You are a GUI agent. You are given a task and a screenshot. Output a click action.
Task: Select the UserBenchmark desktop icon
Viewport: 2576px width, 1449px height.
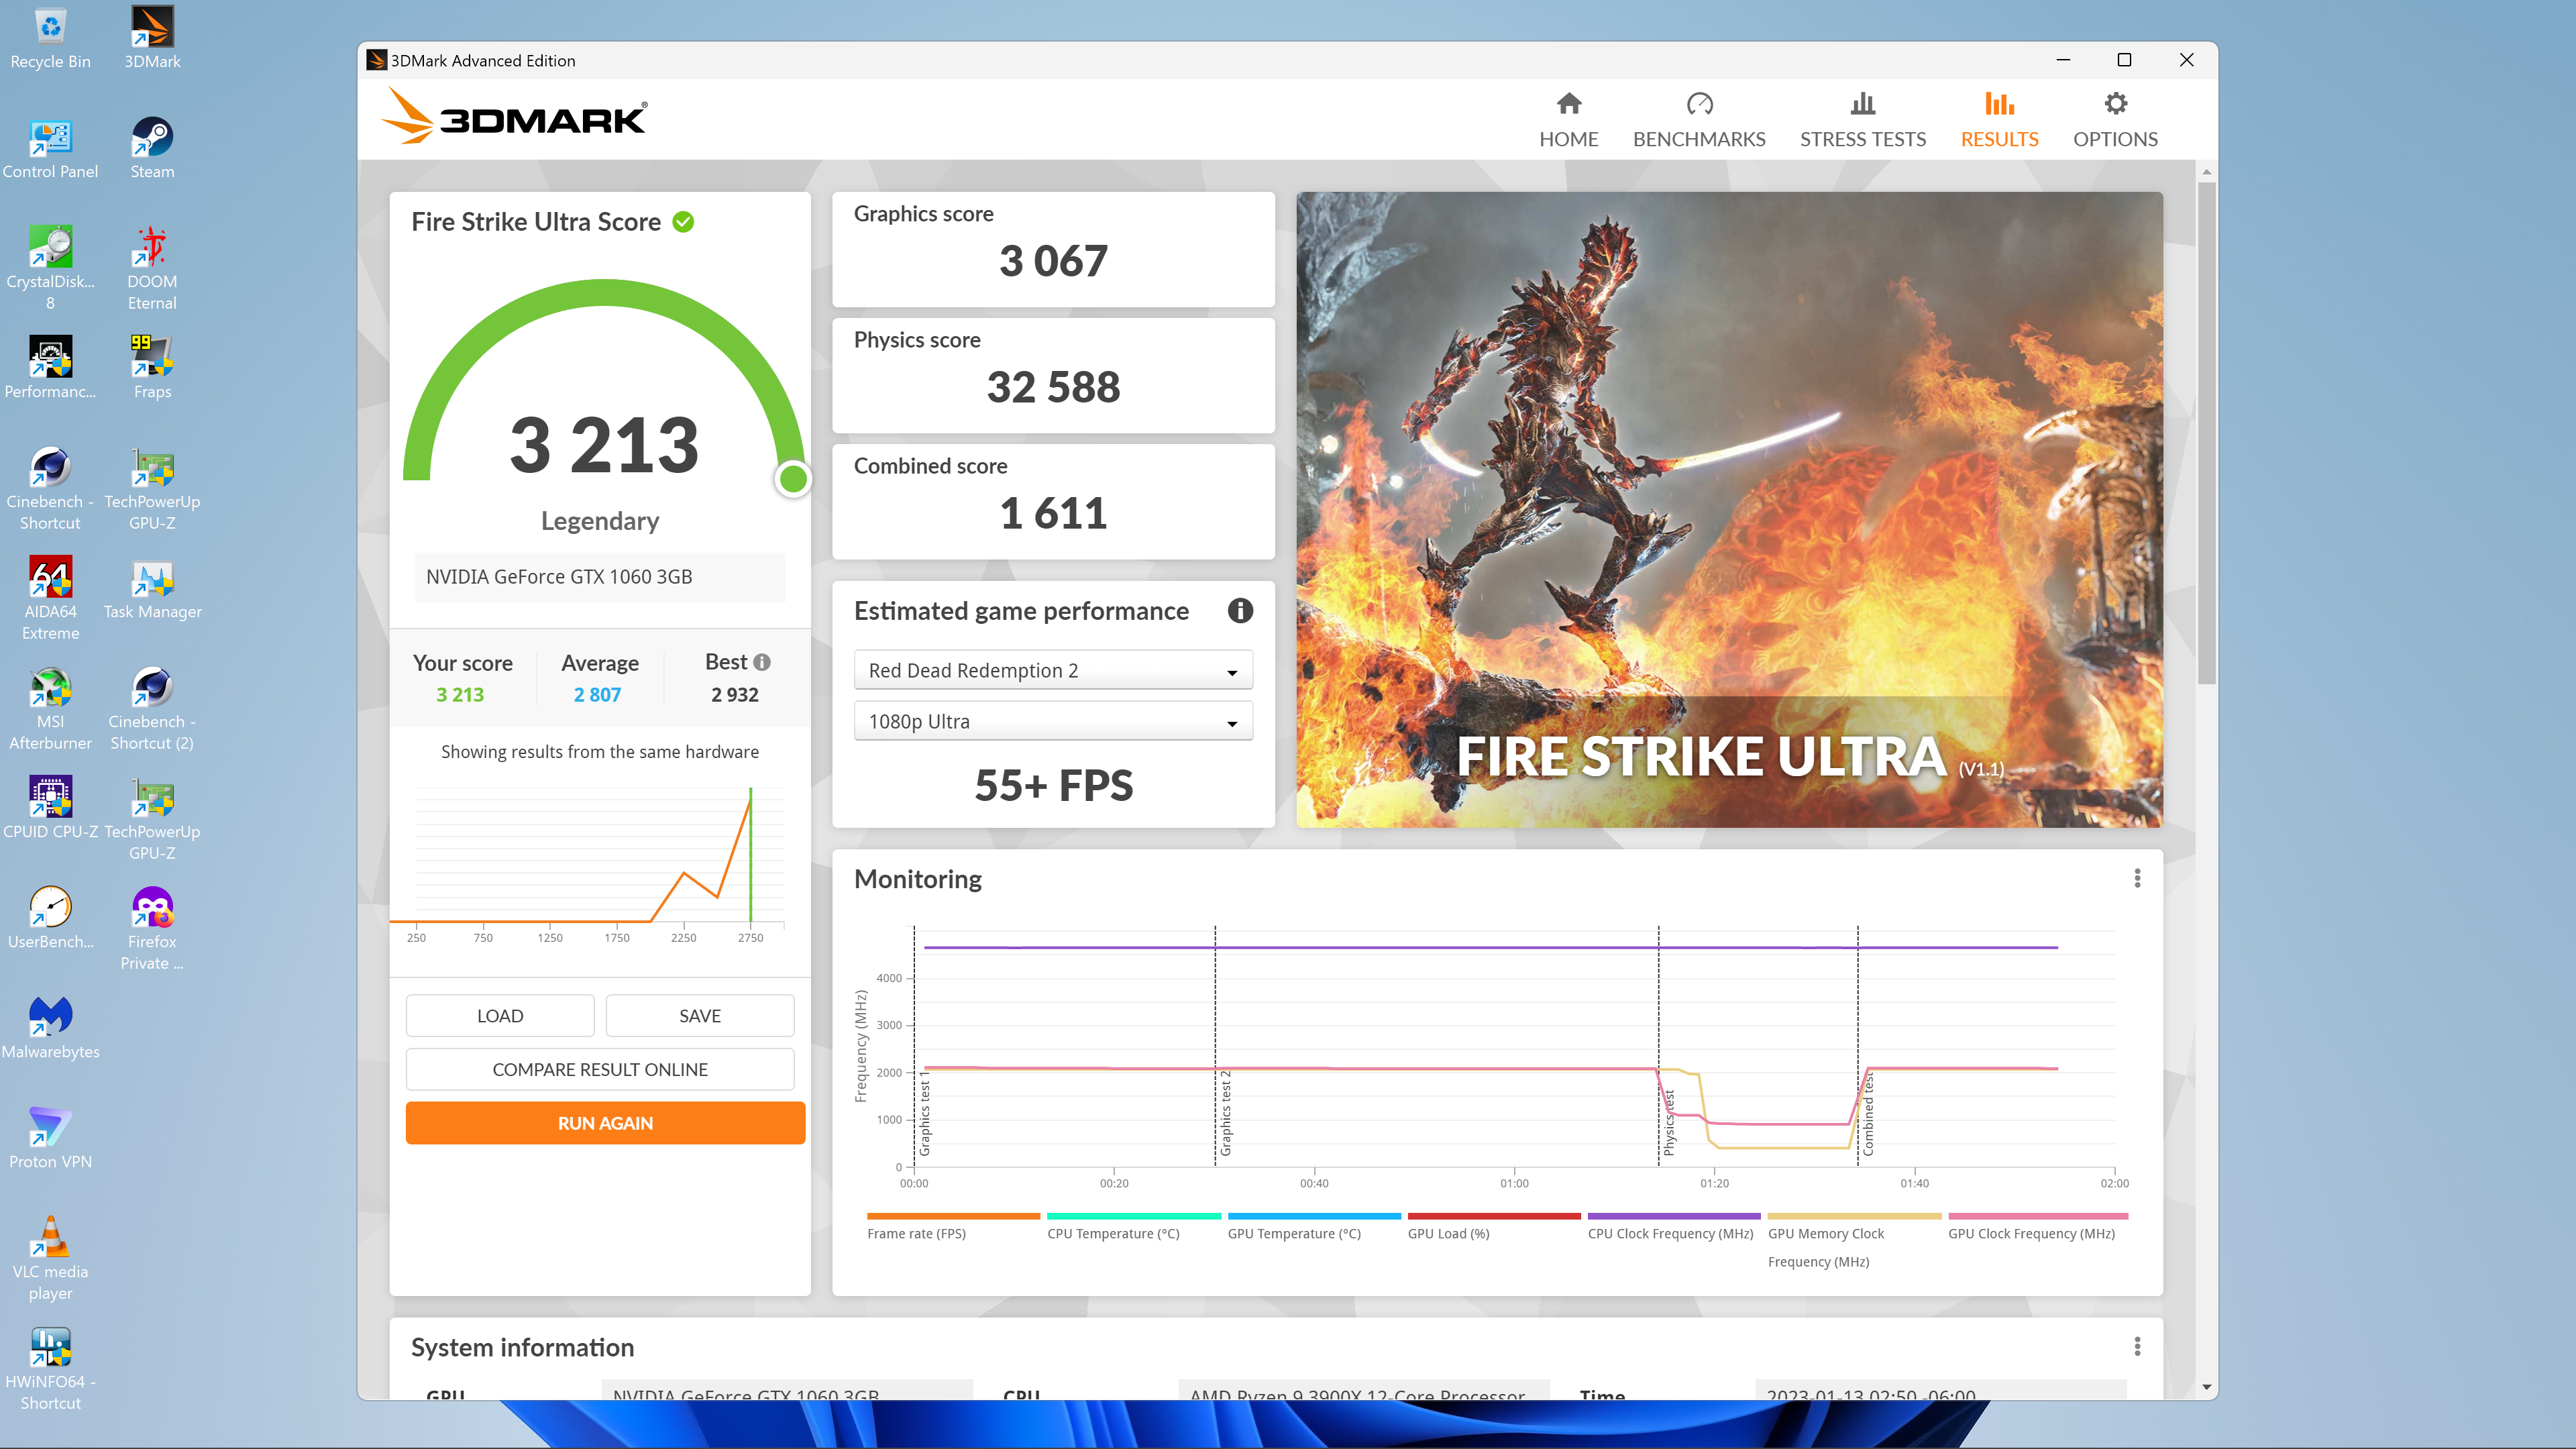[50, 918]
